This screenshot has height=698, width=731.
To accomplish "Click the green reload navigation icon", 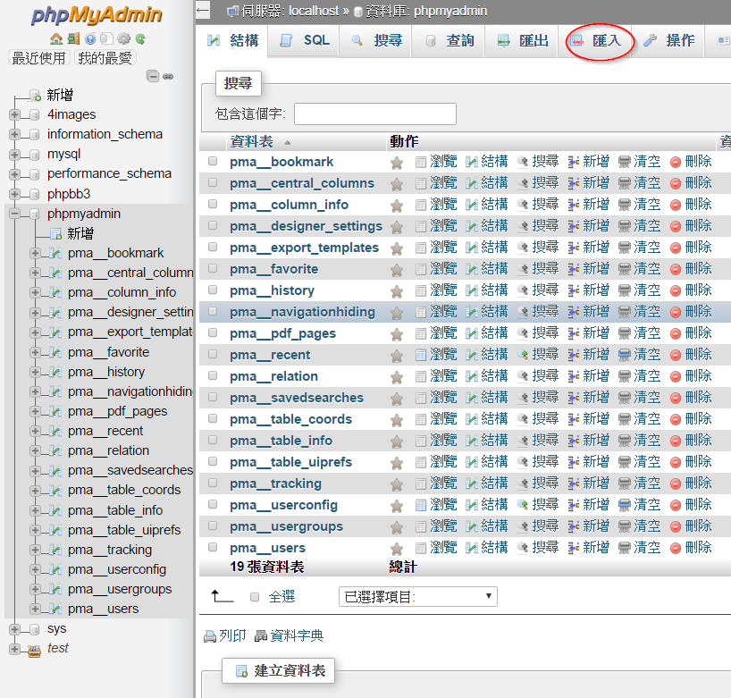I will click(140, 39).
